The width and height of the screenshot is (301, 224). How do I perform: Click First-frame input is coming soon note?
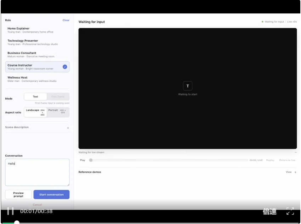[52, 103]
